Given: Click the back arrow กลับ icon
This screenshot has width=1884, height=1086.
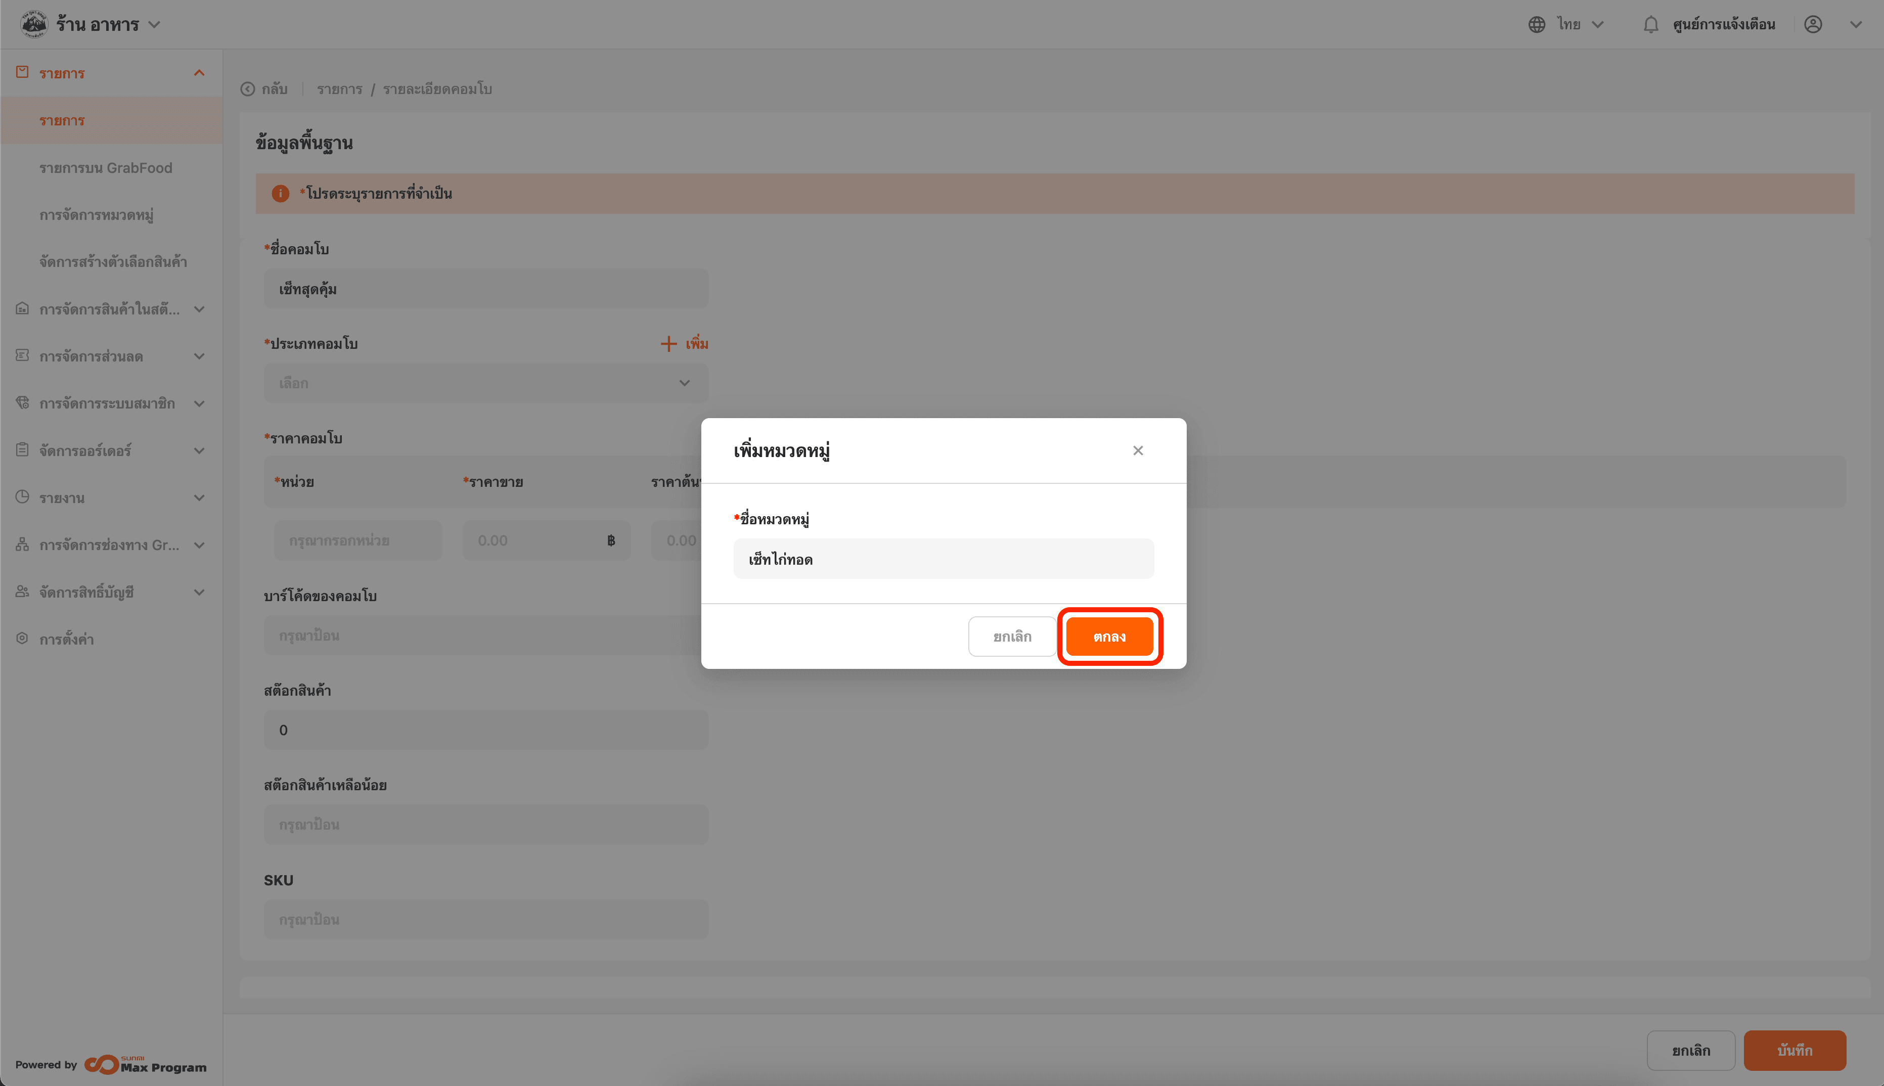Looking at the screenshot, I should (x=248, y=89).
